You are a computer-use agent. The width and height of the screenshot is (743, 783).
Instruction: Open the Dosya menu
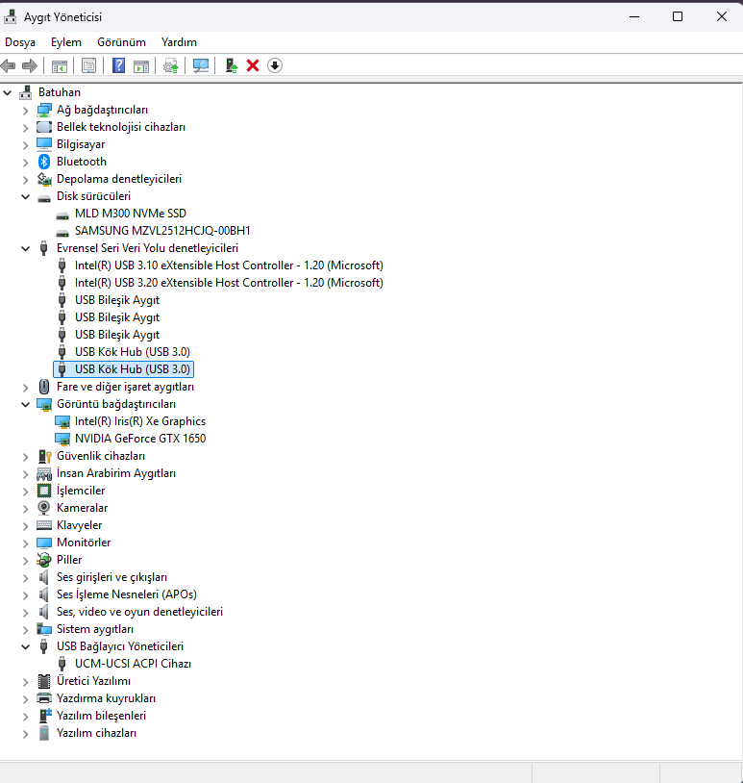20,42
